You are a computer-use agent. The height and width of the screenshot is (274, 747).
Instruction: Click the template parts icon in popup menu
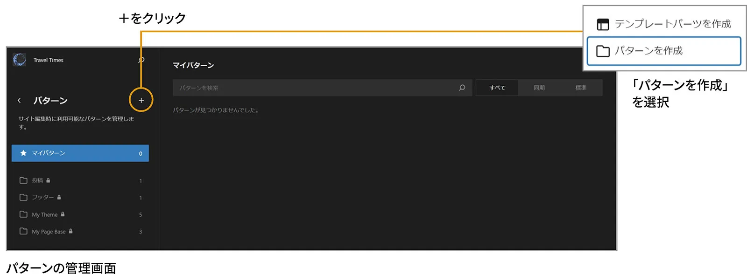point(603,24)
